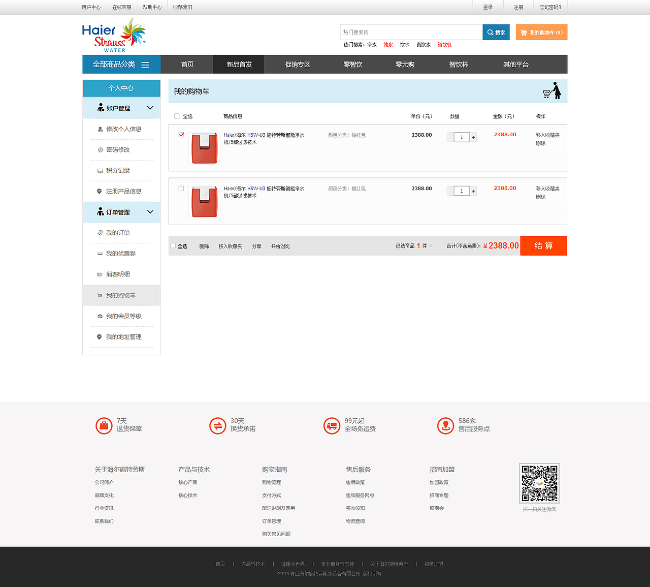Open the 零元购 nav tab
The image size is (650, 587).
pos(405,65)
